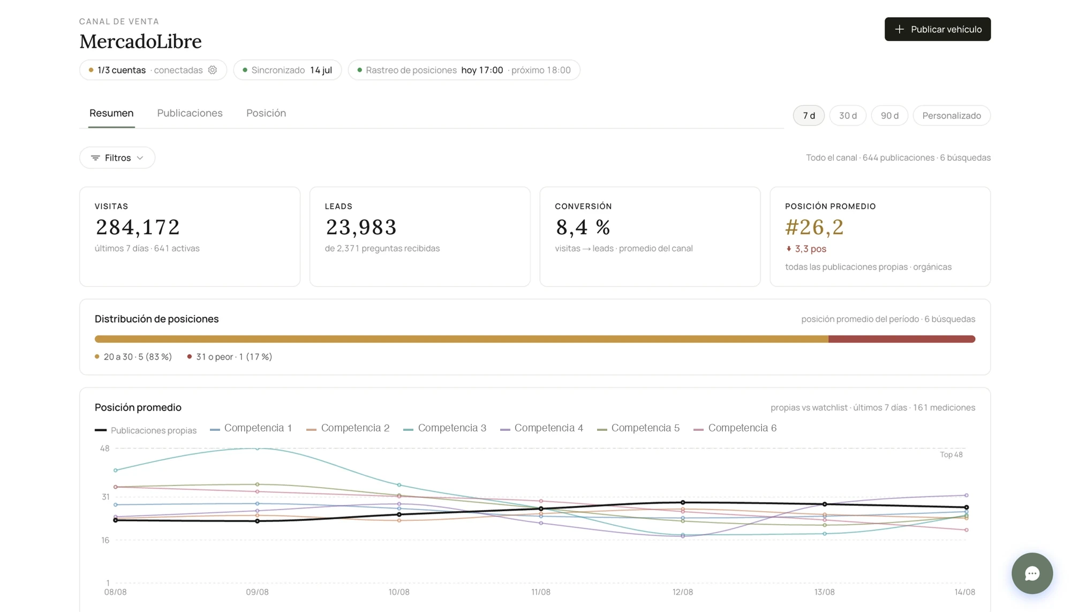Click the '20 a 30 · 5 (83 %)' legend
The image size is (1071, 612).
pyautogui.click(x=133, y=356)
